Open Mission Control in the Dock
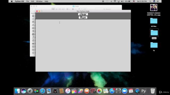 pyautogui.click(x=36, y=91)
